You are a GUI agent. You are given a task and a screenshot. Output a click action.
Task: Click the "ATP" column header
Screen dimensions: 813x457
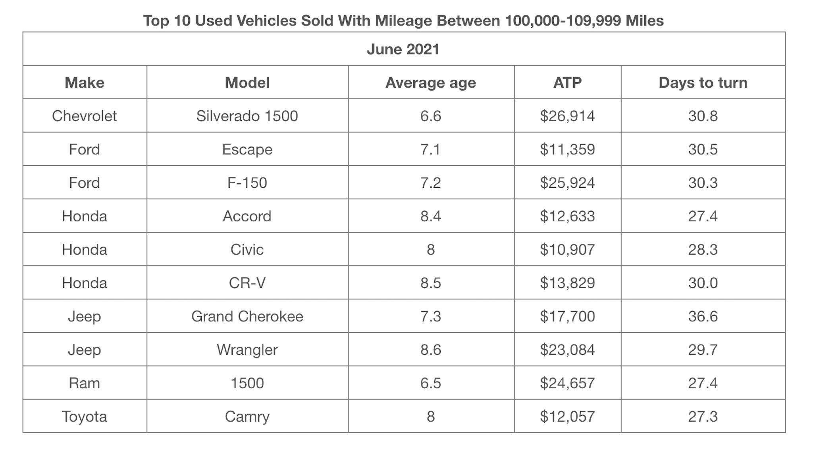coord(567,83)
